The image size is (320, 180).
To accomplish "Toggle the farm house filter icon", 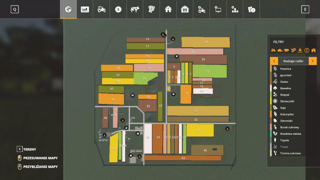I will [314, 50].
